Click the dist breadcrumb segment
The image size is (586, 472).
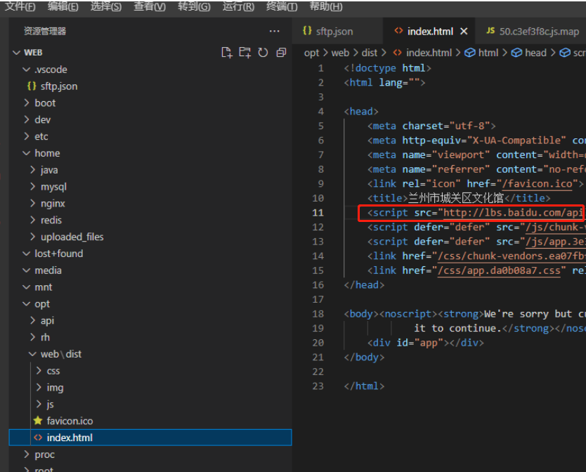tap(370, 53)
